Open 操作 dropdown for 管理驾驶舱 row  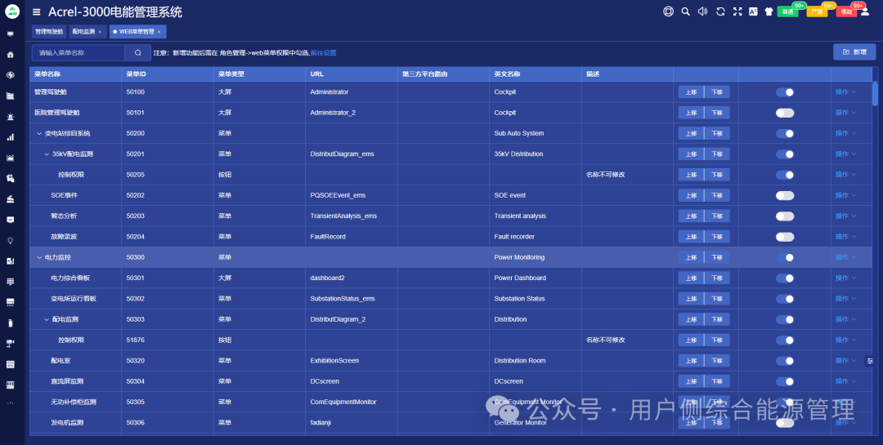pyautogui.click(x=845, y=91)
